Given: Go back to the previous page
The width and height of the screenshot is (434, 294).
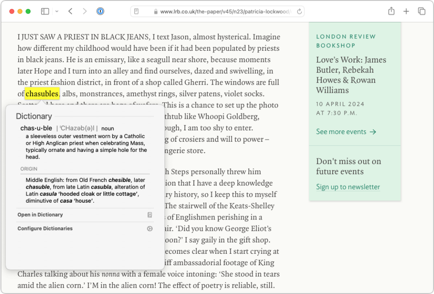Looking at the screenshot, I should pos(70,11).
